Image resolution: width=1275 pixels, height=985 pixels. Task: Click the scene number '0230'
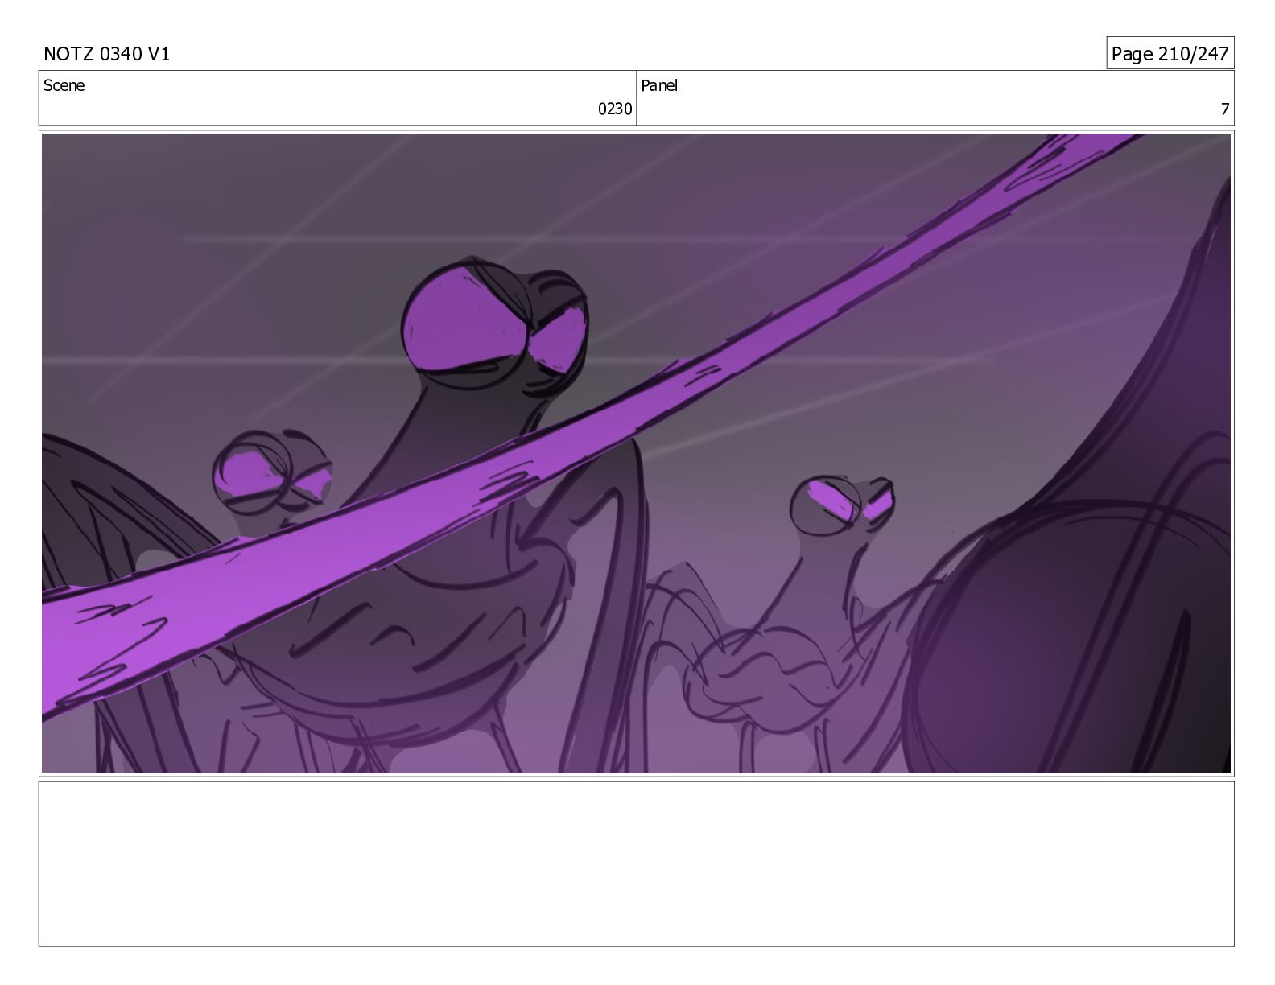pos(615,109)
